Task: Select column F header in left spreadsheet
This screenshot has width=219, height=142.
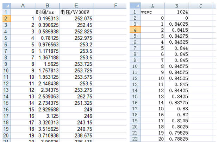Action: point(109,6)
